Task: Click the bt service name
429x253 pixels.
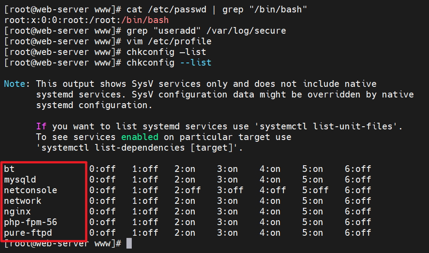Action: point(9,169)
